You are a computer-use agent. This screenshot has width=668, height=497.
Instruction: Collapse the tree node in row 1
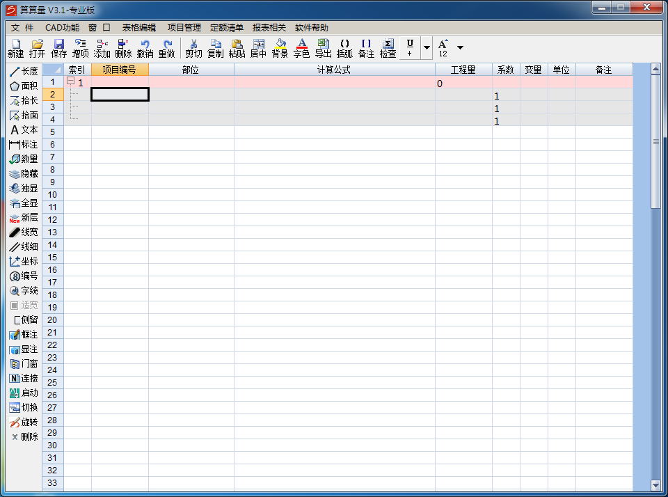71,81
